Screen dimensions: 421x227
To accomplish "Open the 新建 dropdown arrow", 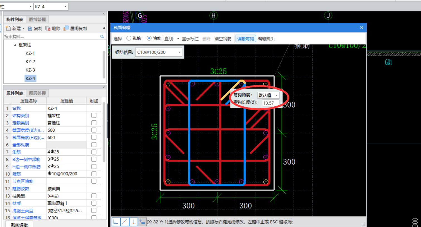I will point(24,28).
